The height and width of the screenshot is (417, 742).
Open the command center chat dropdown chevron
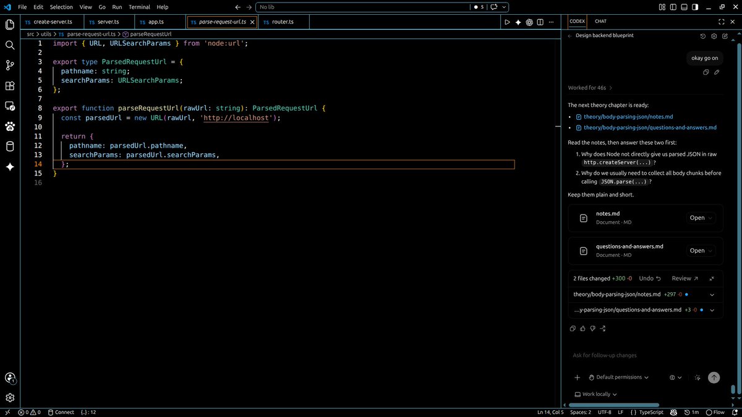point(505,7)
